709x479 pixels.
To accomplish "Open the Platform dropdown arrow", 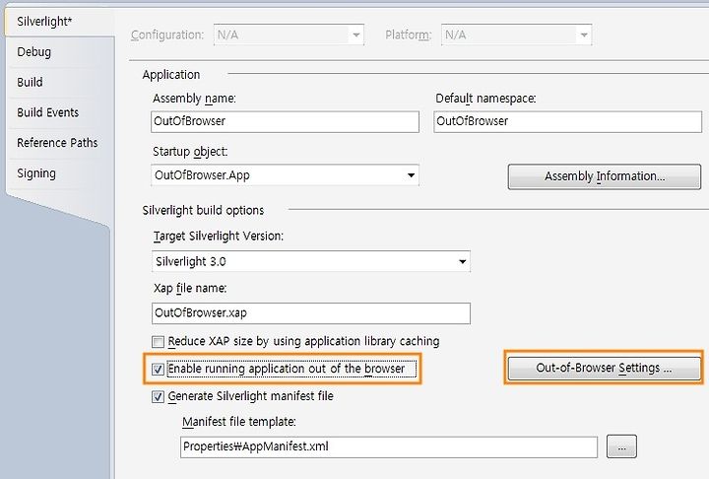I will 584,34.
